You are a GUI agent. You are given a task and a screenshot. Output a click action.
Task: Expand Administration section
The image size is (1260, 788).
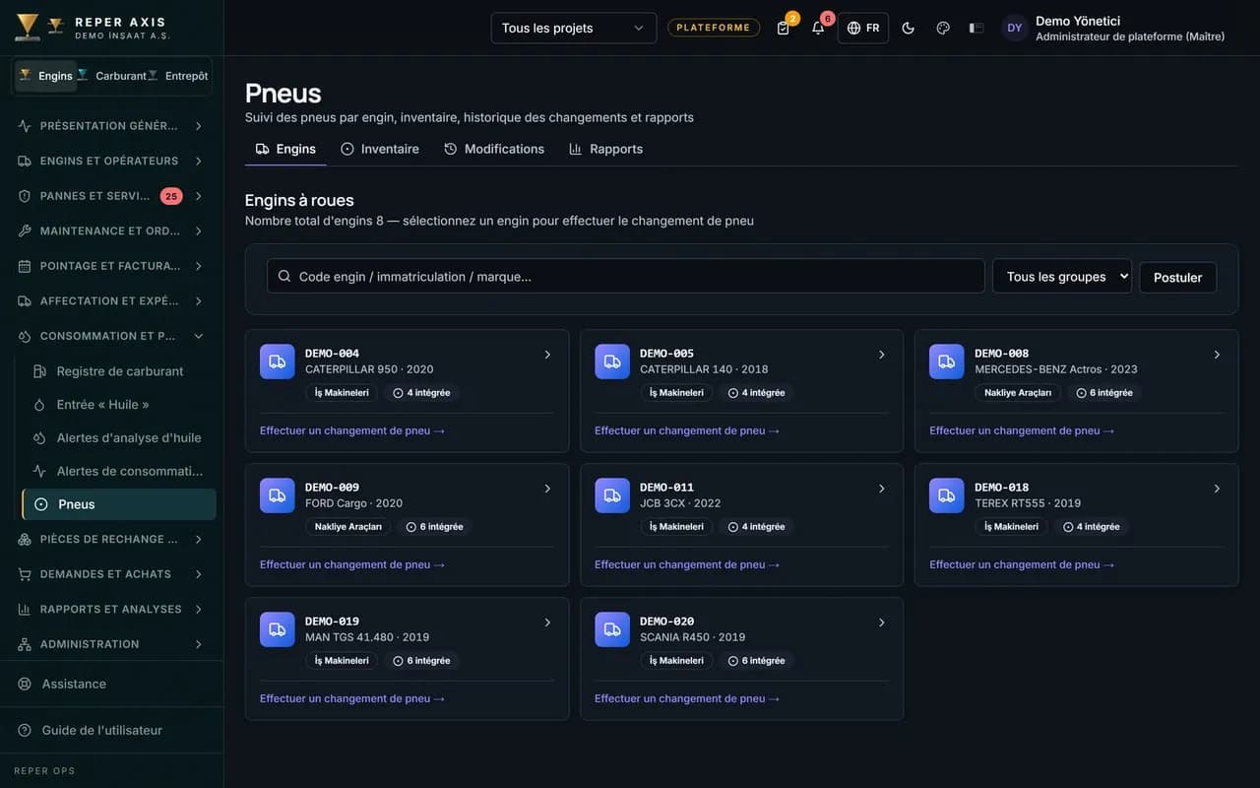pyautogui.click(x=111, y=644)
